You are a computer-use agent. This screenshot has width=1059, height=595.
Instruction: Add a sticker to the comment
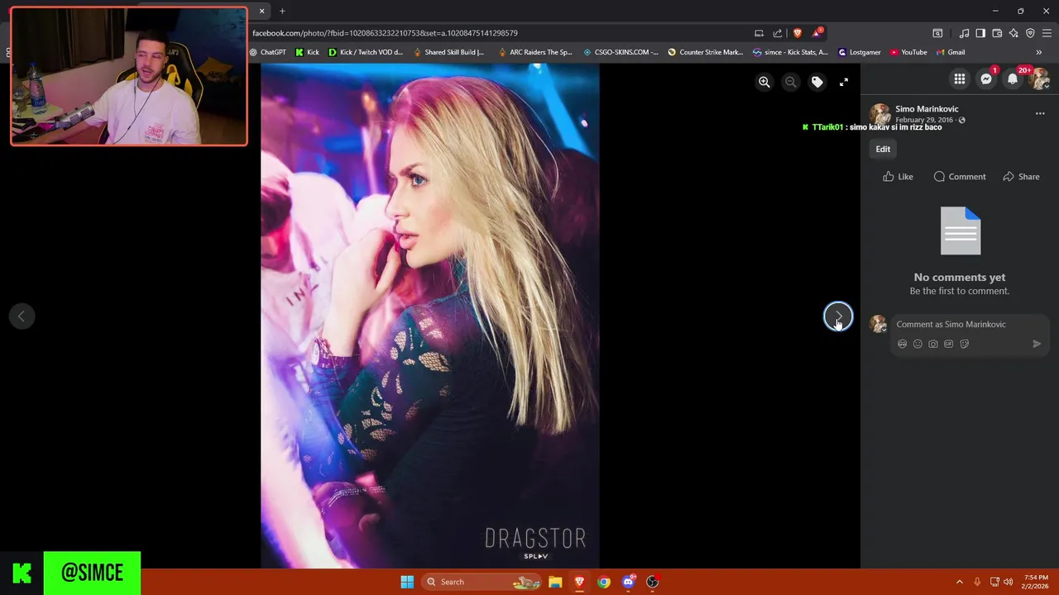tap(964, 344)
